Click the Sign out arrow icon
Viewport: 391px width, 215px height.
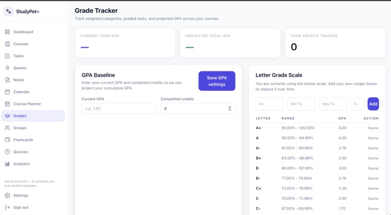(7, 207)
